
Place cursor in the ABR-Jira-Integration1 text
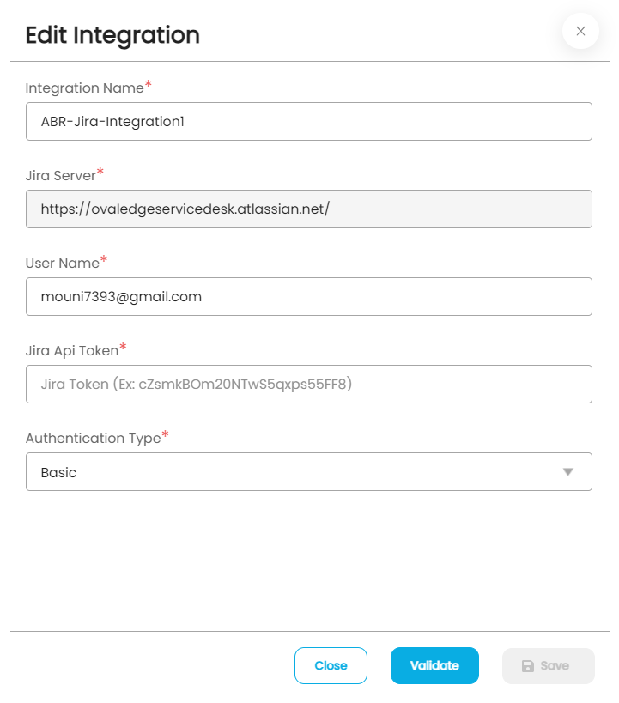click(112, 122)
